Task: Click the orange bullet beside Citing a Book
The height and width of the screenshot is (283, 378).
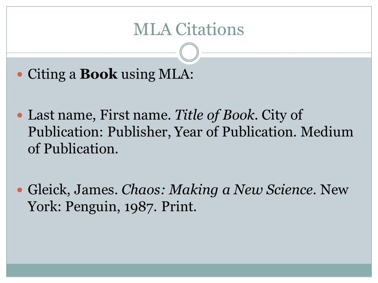Action: coord(20,74)
